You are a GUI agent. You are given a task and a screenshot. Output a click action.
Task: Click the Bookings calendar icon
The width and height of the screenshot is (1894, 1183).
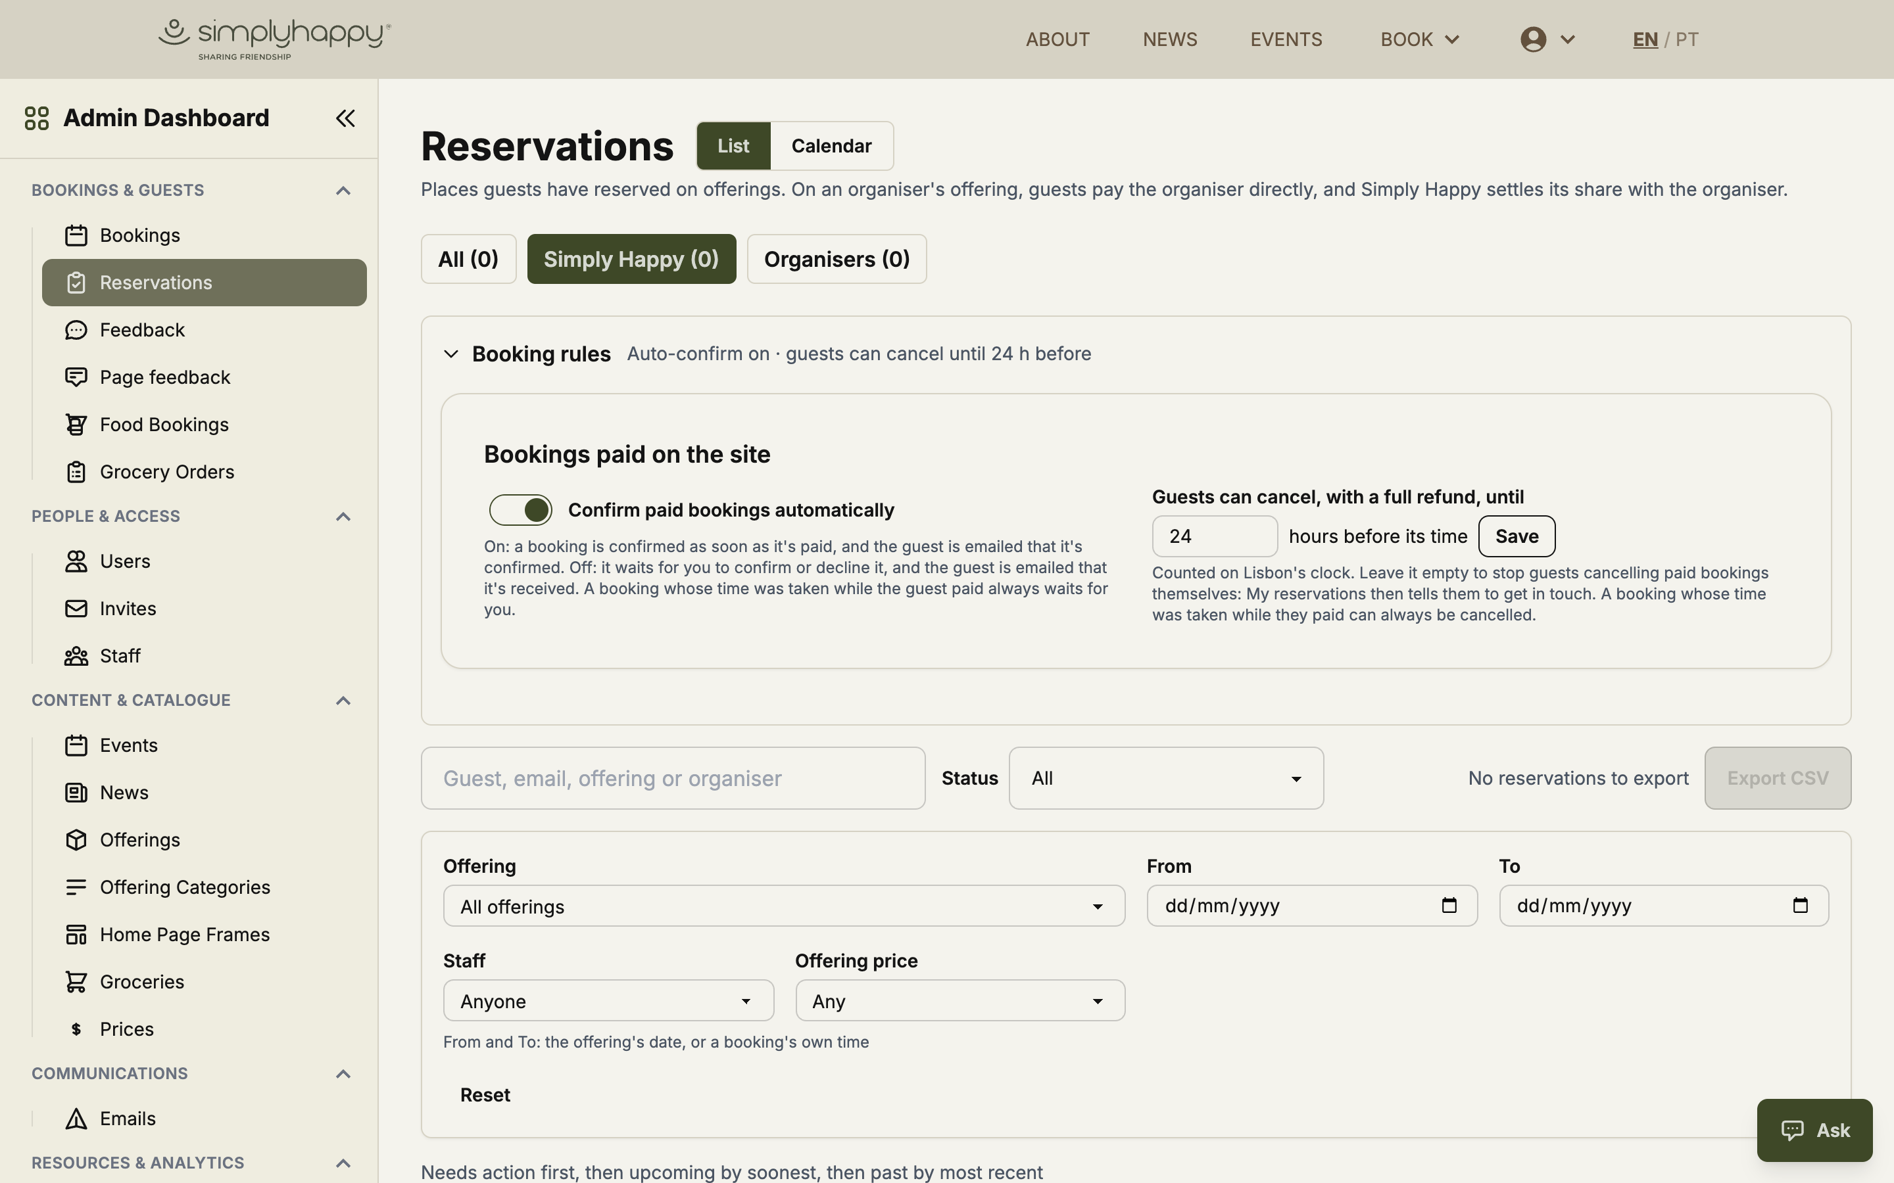pos(76,235)
